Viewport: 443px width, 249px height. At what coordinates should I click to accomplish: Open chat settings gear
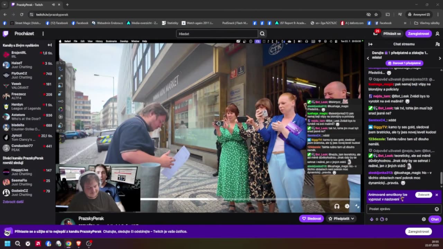point(424,219)
